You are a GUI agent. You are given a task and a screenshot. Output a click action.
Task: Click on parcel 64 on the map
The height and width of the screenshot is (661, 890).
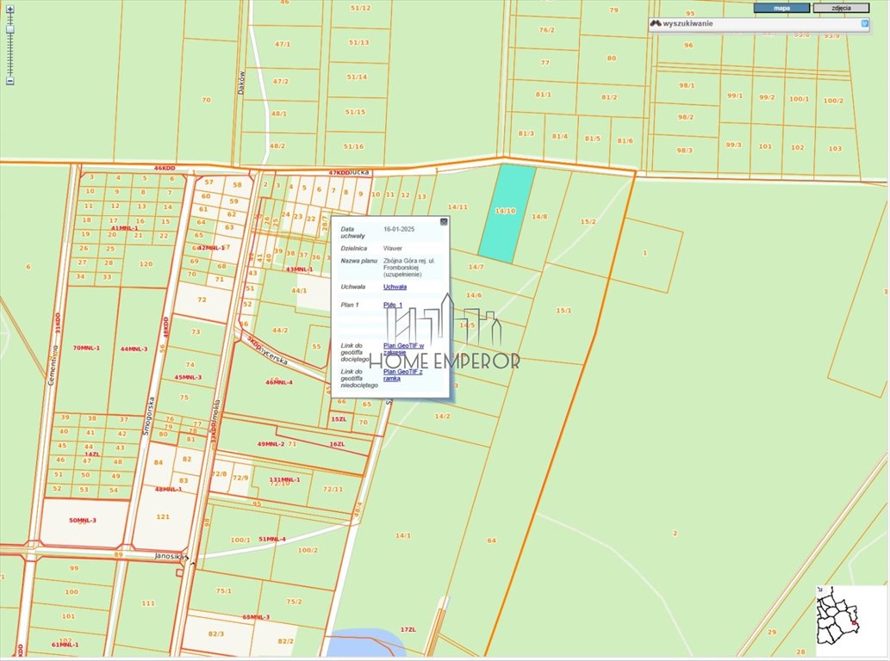[491, 541]
